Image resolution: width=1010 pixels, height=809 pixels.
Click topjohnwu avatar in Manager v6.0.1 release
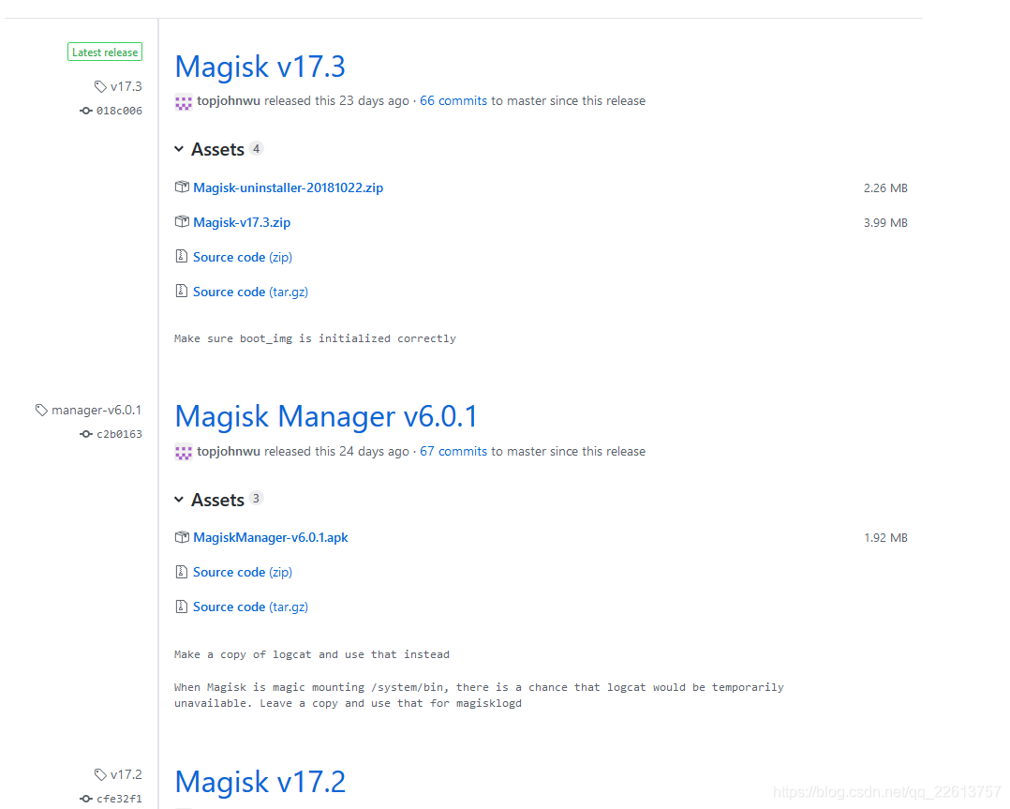coord(184,453)
